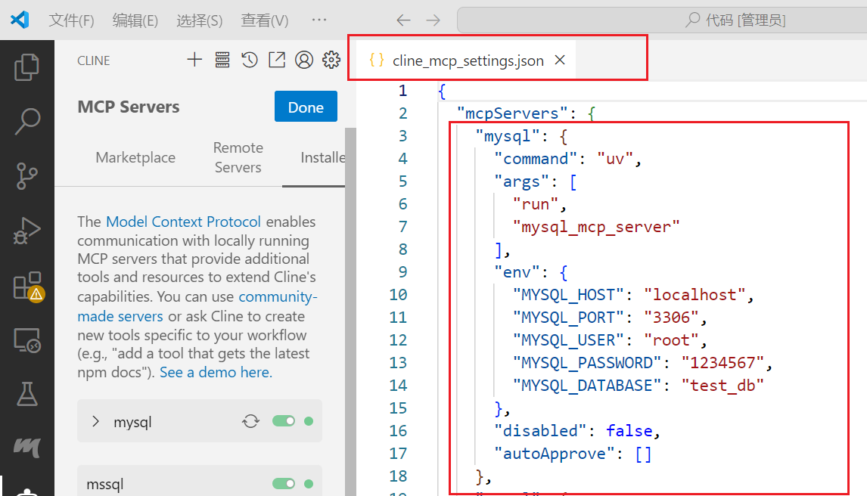Click the mssql server row label
The width and height of the screenshot is (867, 496).
105,485
